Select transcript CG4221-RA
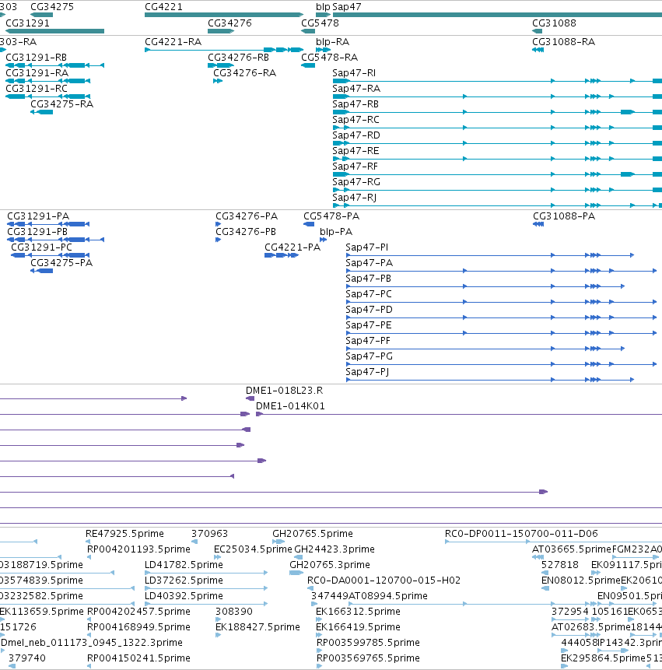The height and width of the screenshot is (670, 662). (x=173, y=42)
